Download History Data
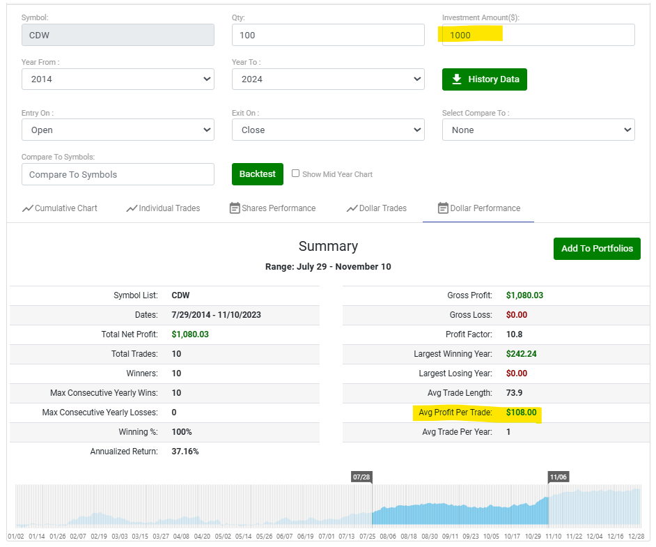The image size is (656, 547). (485, 79)
